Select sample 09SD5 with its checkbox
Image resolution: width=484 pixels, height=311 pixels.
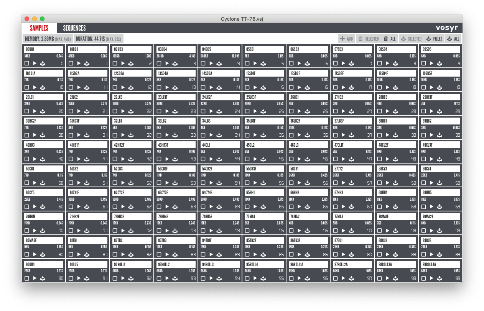pyautogui.click(x=424, y=64)
